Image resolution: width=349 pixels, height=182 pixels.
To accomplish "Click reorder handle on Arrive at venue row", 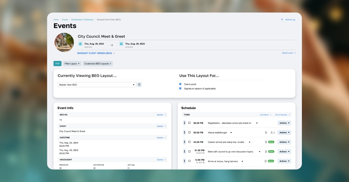I will 184,161.
